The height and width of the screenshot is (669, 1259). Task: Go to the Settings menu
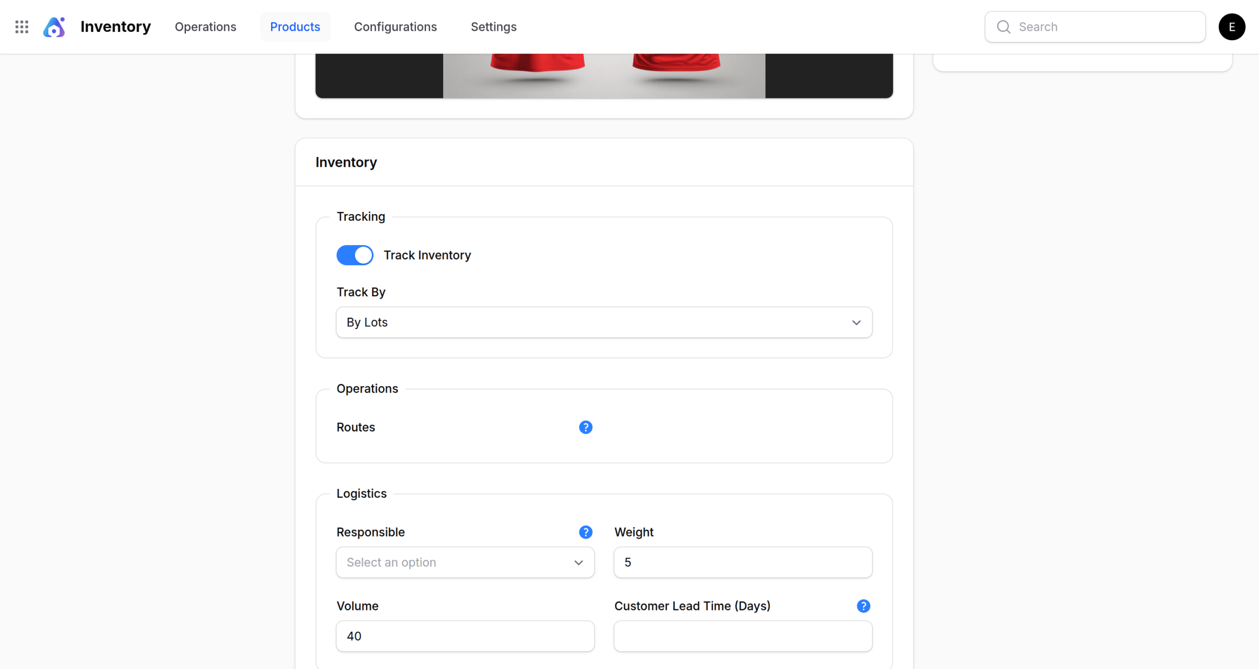coord(493,27)
